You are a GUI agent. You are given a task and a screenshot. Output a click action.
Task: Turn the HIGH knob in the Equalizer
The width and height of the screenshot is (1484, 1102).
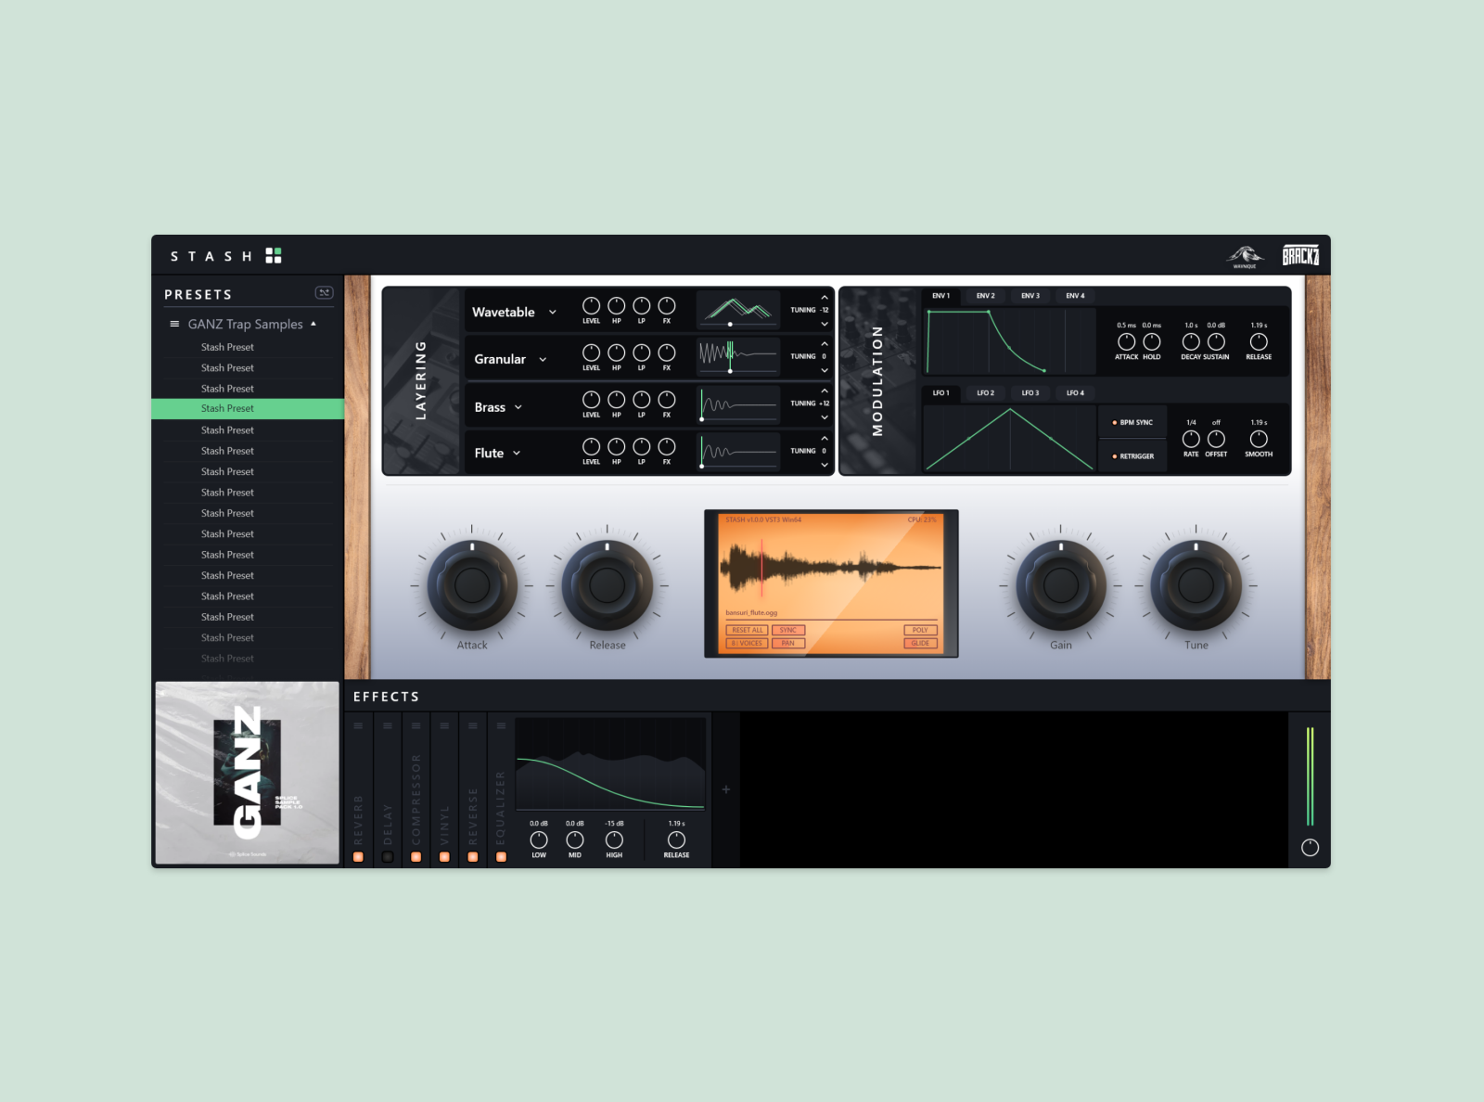[x=614, y=840]
